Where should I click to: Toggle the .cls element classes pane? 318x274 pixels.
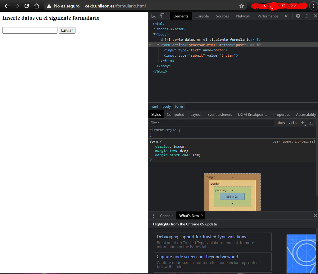(x=293, y=123)
